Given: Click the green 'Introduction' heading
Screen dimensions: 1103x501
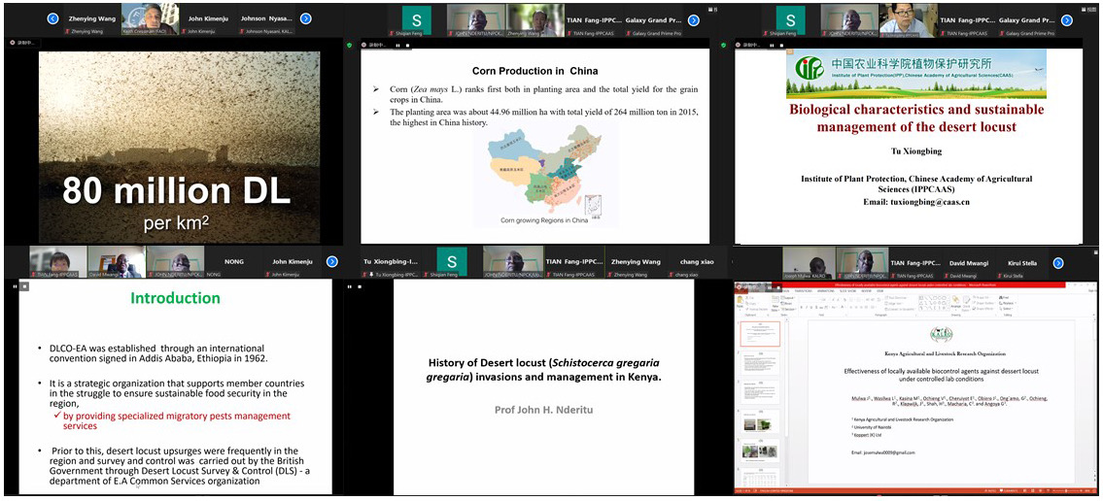Looking at the screenshot, I should 175,298.
